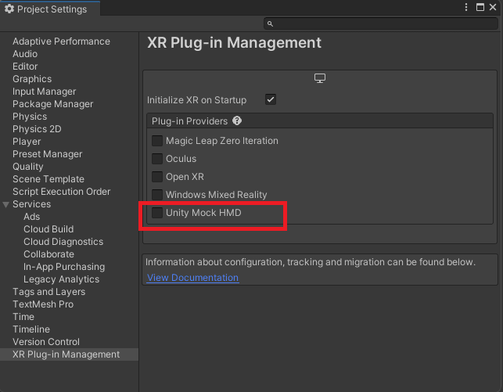Open Legacy Analytics settings
Viewport: 503px width, 392px height.
(61, 279)
